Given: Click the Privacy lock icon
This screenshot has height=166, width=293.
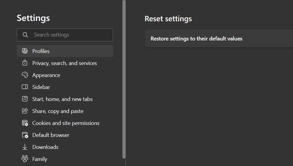Looking at the screenshot, I should tap(25, 63).
